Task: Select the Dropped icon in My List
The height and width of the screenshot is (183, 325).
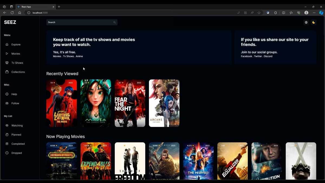Action: pyautogui.click(x=7, y=153)
